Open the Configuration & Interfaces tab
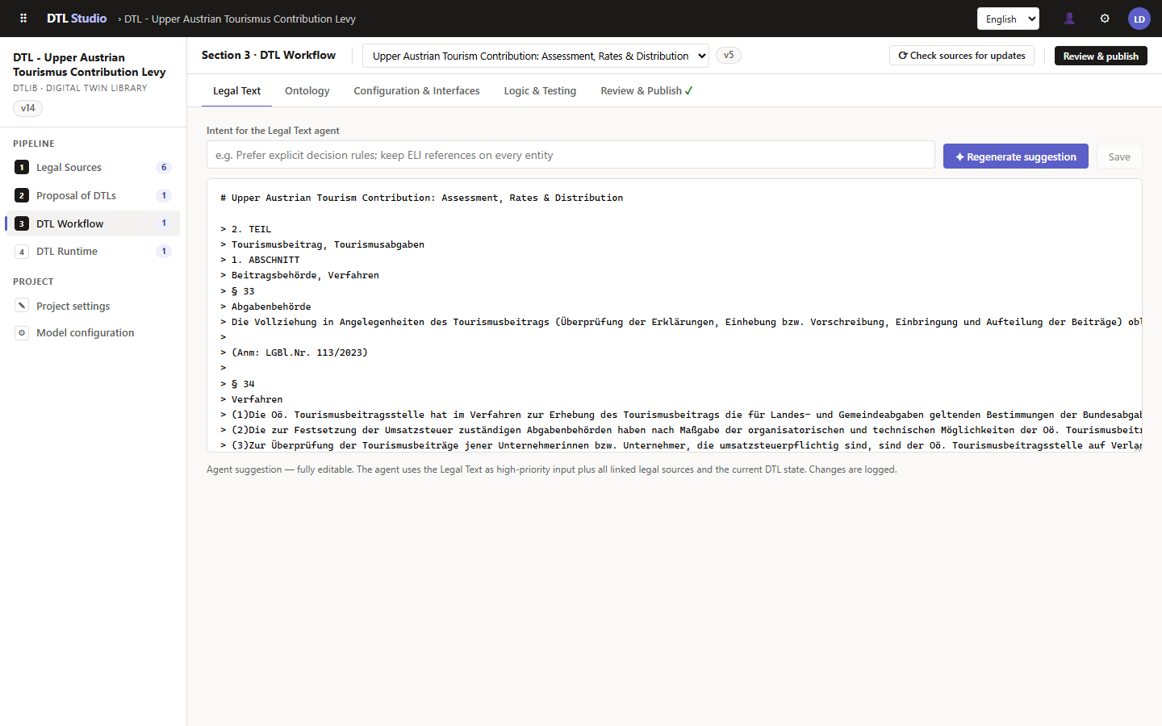The height and width of the screenshot is (726, 1162). (x=416, y=90)
